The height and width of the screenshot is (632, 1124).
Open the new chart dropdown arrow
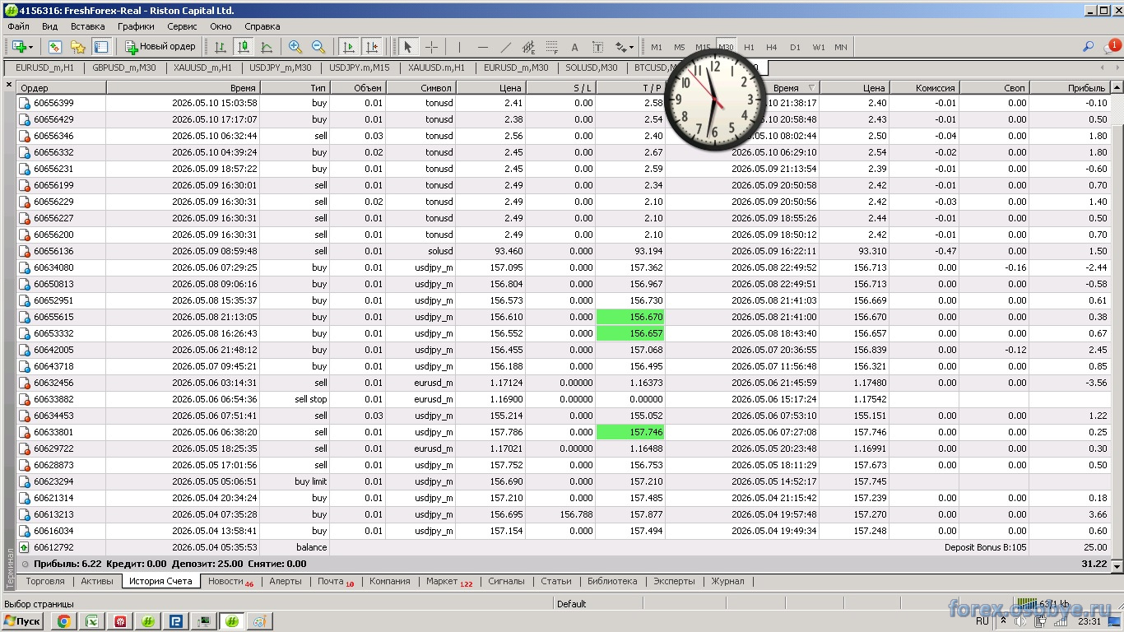[31, 47]
